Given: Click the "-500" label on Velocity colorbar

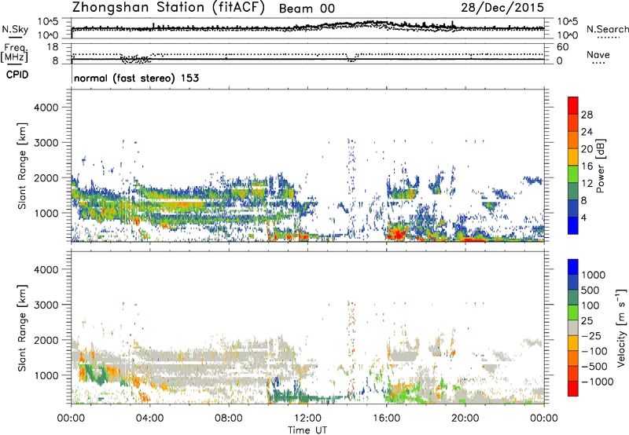Looking at the screenshot, I should (x=594, y=367).
